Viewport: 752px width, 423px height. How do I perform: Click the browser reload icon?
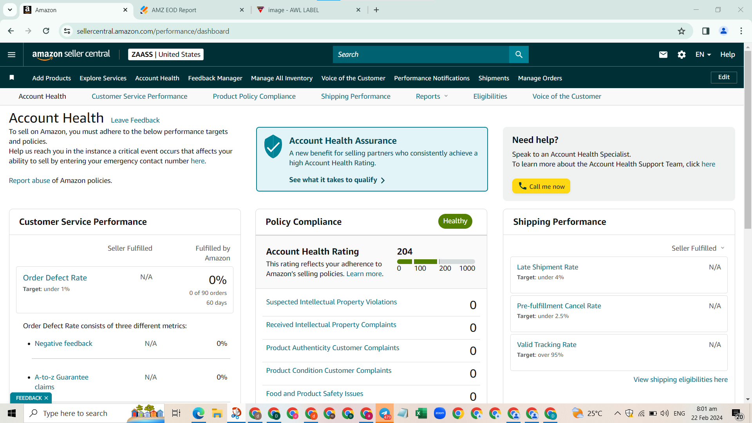46,31
